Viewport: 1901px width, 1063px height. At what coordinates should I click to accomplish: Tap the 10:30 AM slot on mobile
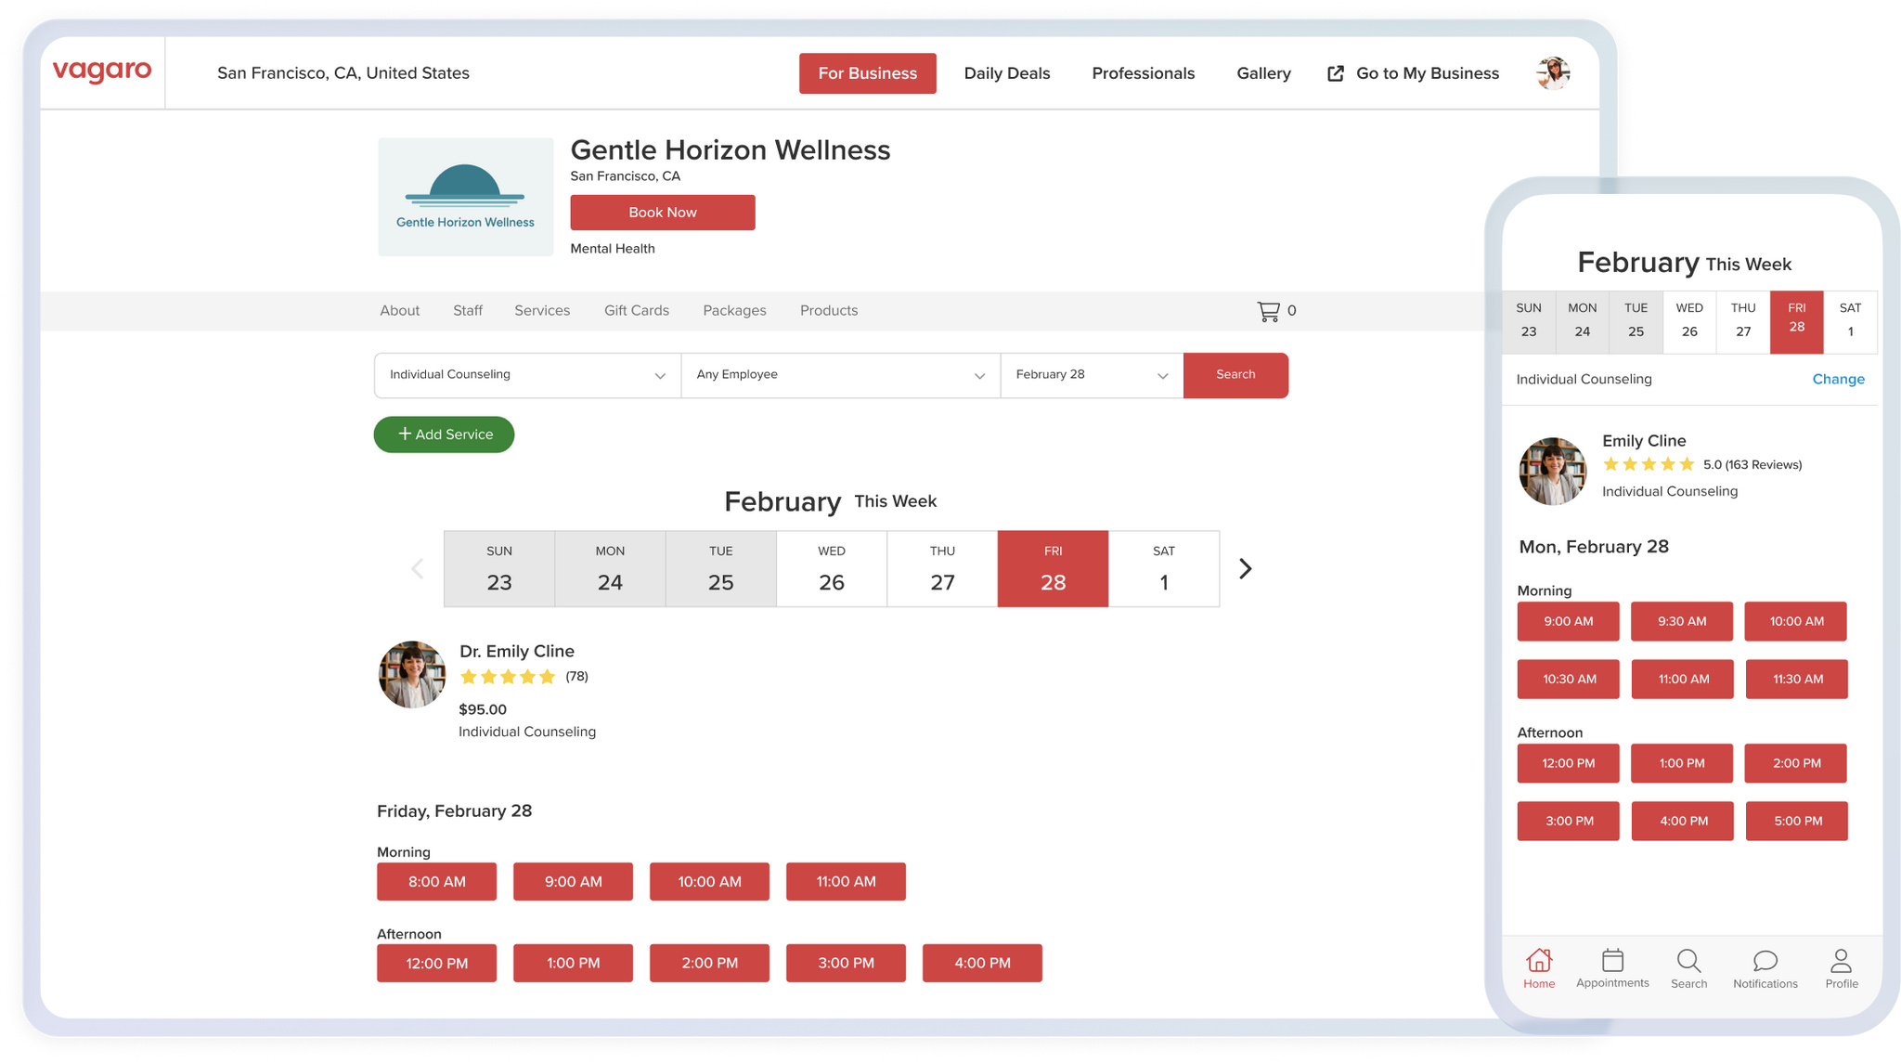click(1569, 680)
